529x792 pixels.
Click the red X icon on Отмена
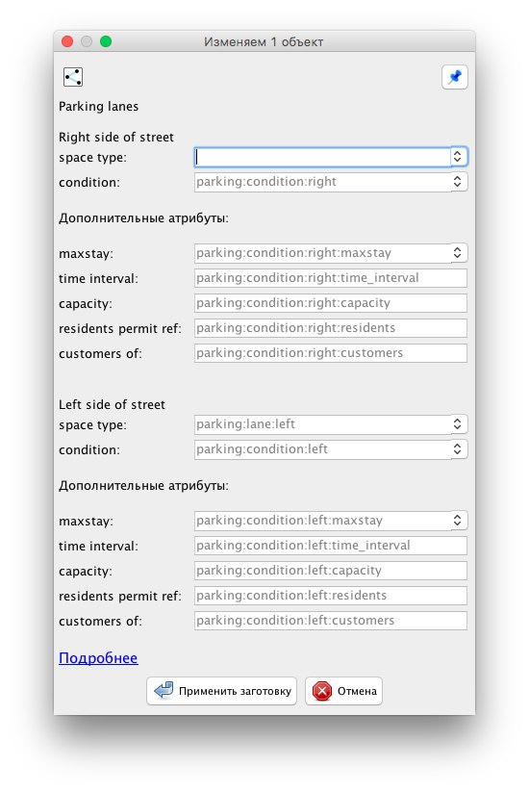tap(321, 691)
